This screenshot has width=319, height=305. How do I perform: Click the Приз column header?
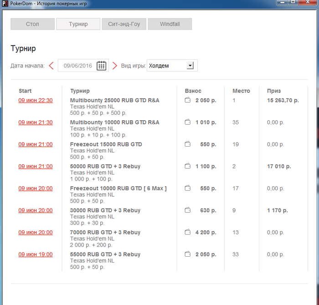(274, 91)
